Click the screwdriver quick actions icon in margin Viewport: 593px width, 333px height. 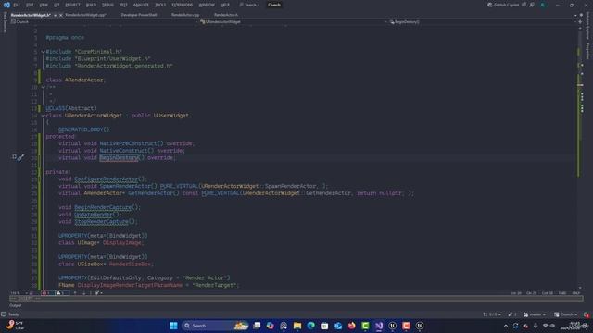point(20,158)
